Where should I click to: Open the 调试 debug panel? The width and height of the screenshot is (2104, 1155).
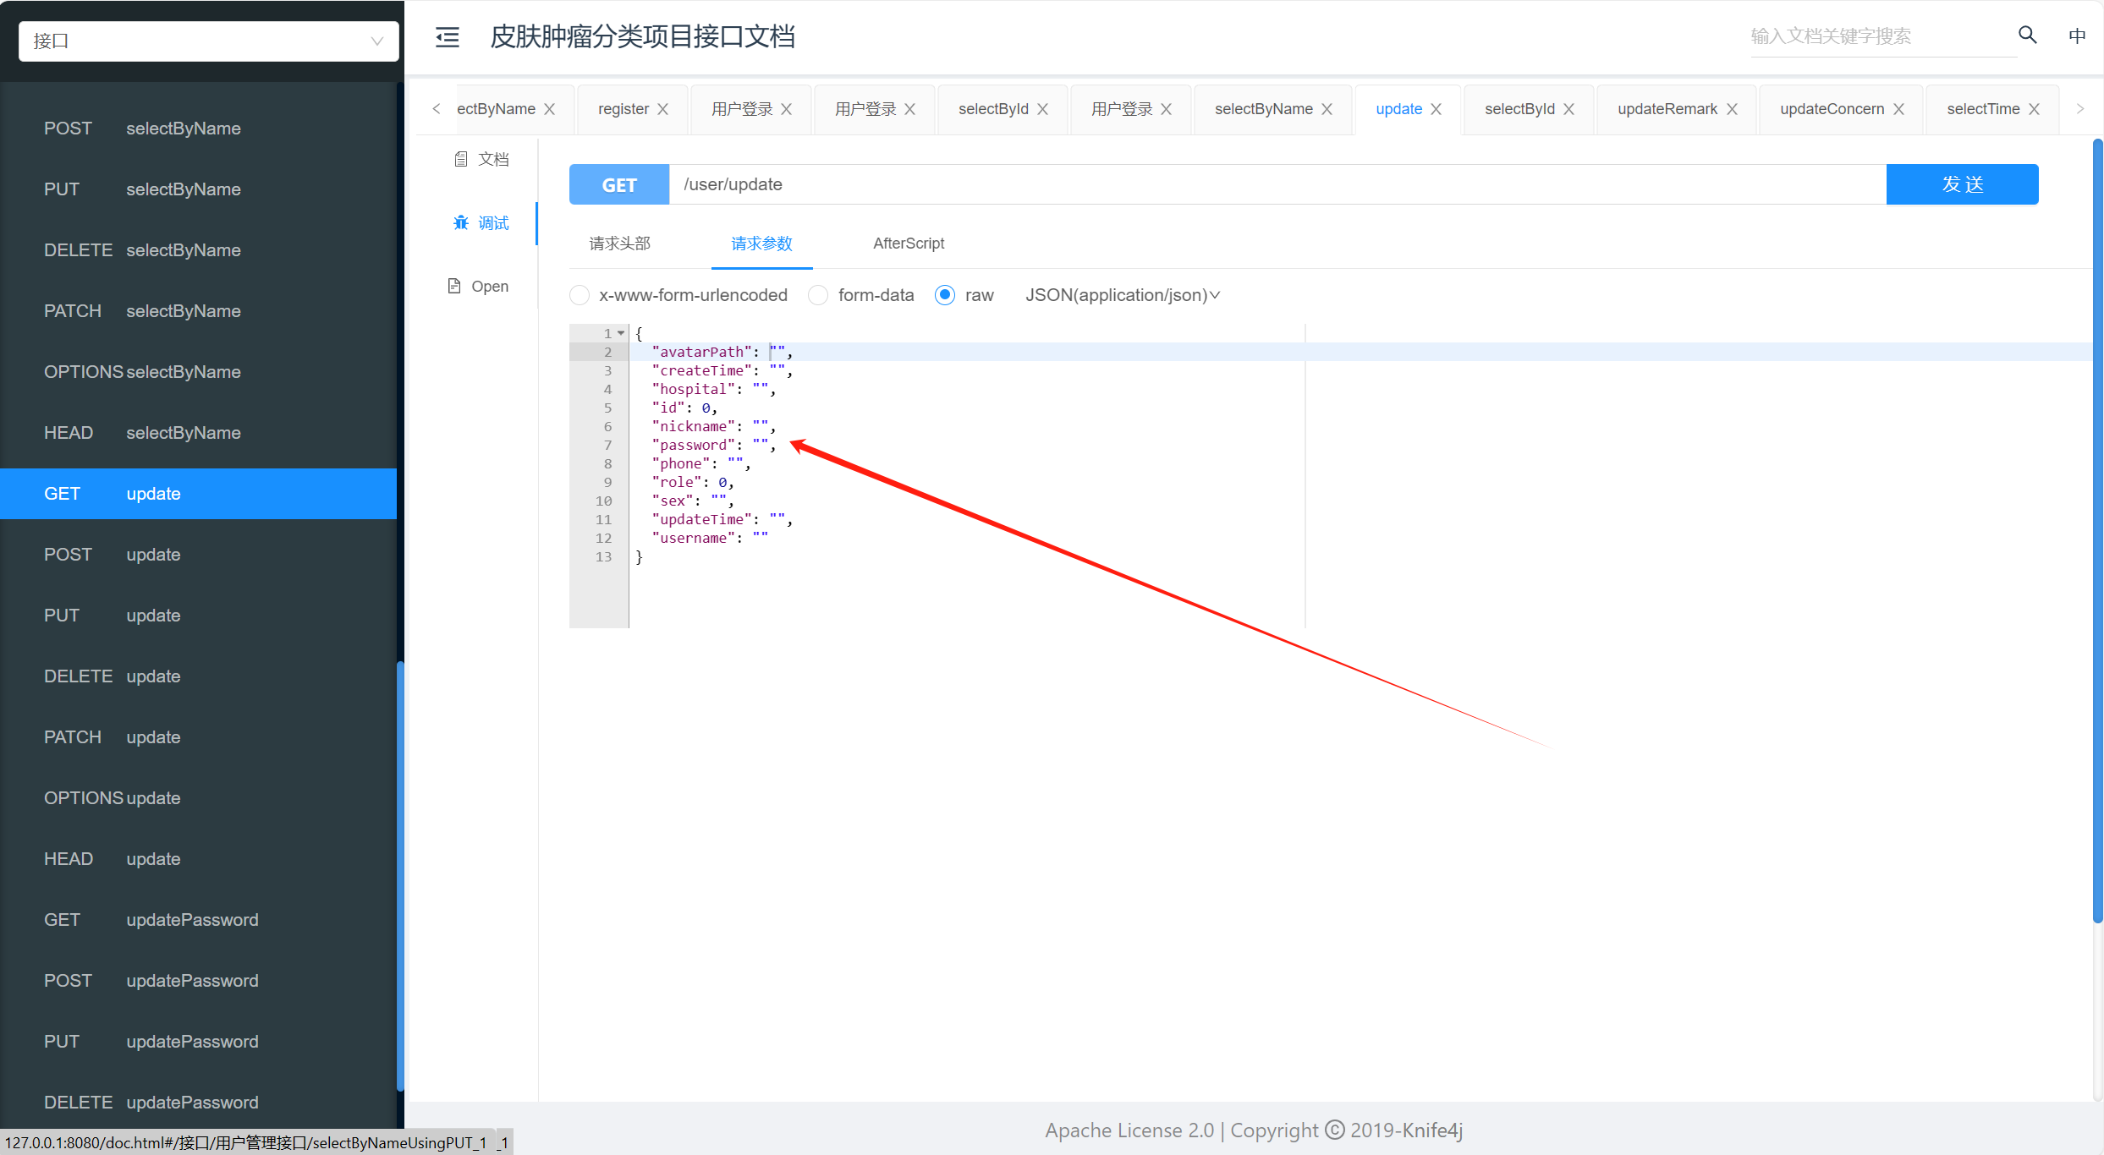pyautogui.click(x=481, y=223)
